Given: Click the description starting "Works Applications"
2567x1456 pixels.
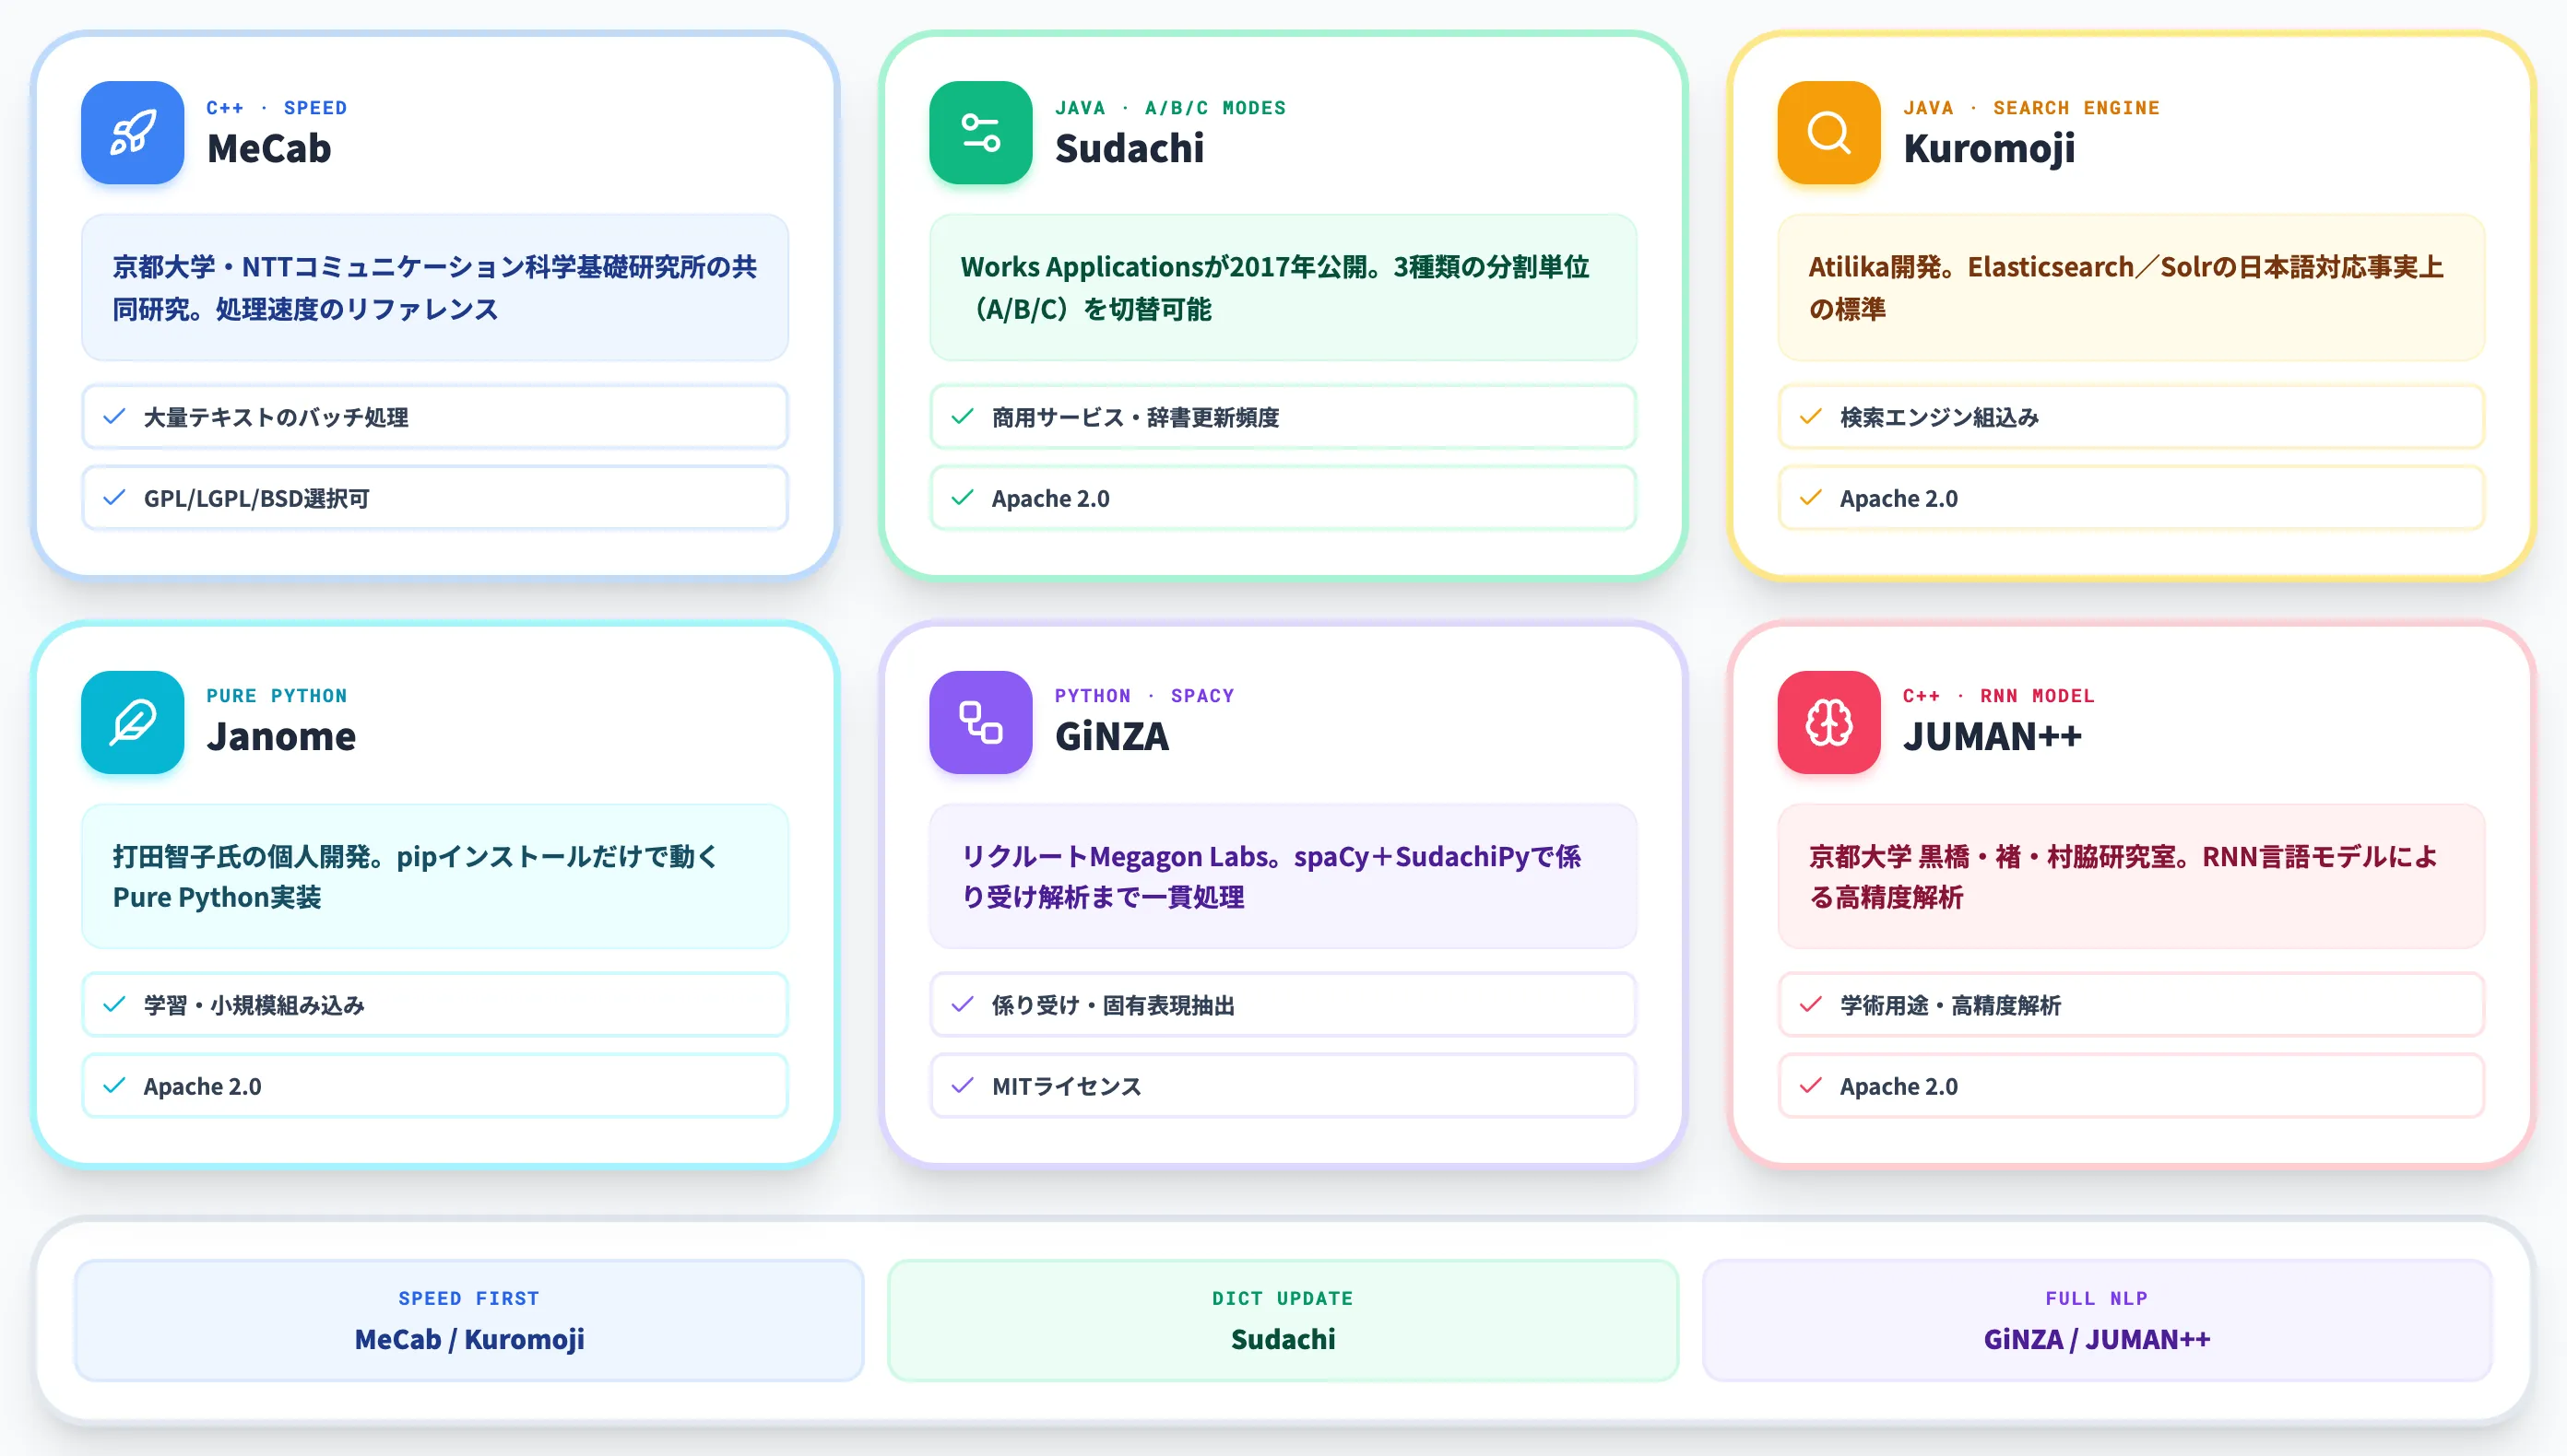Looking at the screenshot, I should coord(1275,288).
